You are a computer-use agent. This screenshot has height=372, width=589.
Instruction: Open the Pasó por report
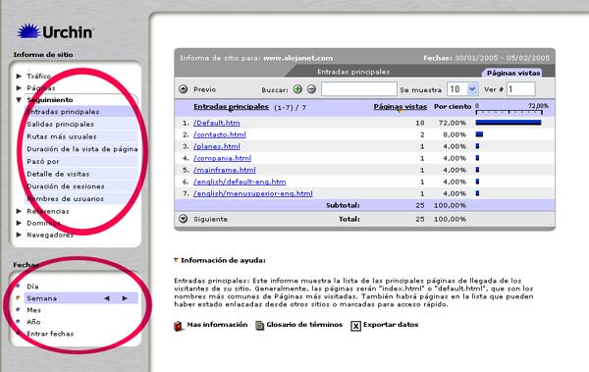[43, 162]
